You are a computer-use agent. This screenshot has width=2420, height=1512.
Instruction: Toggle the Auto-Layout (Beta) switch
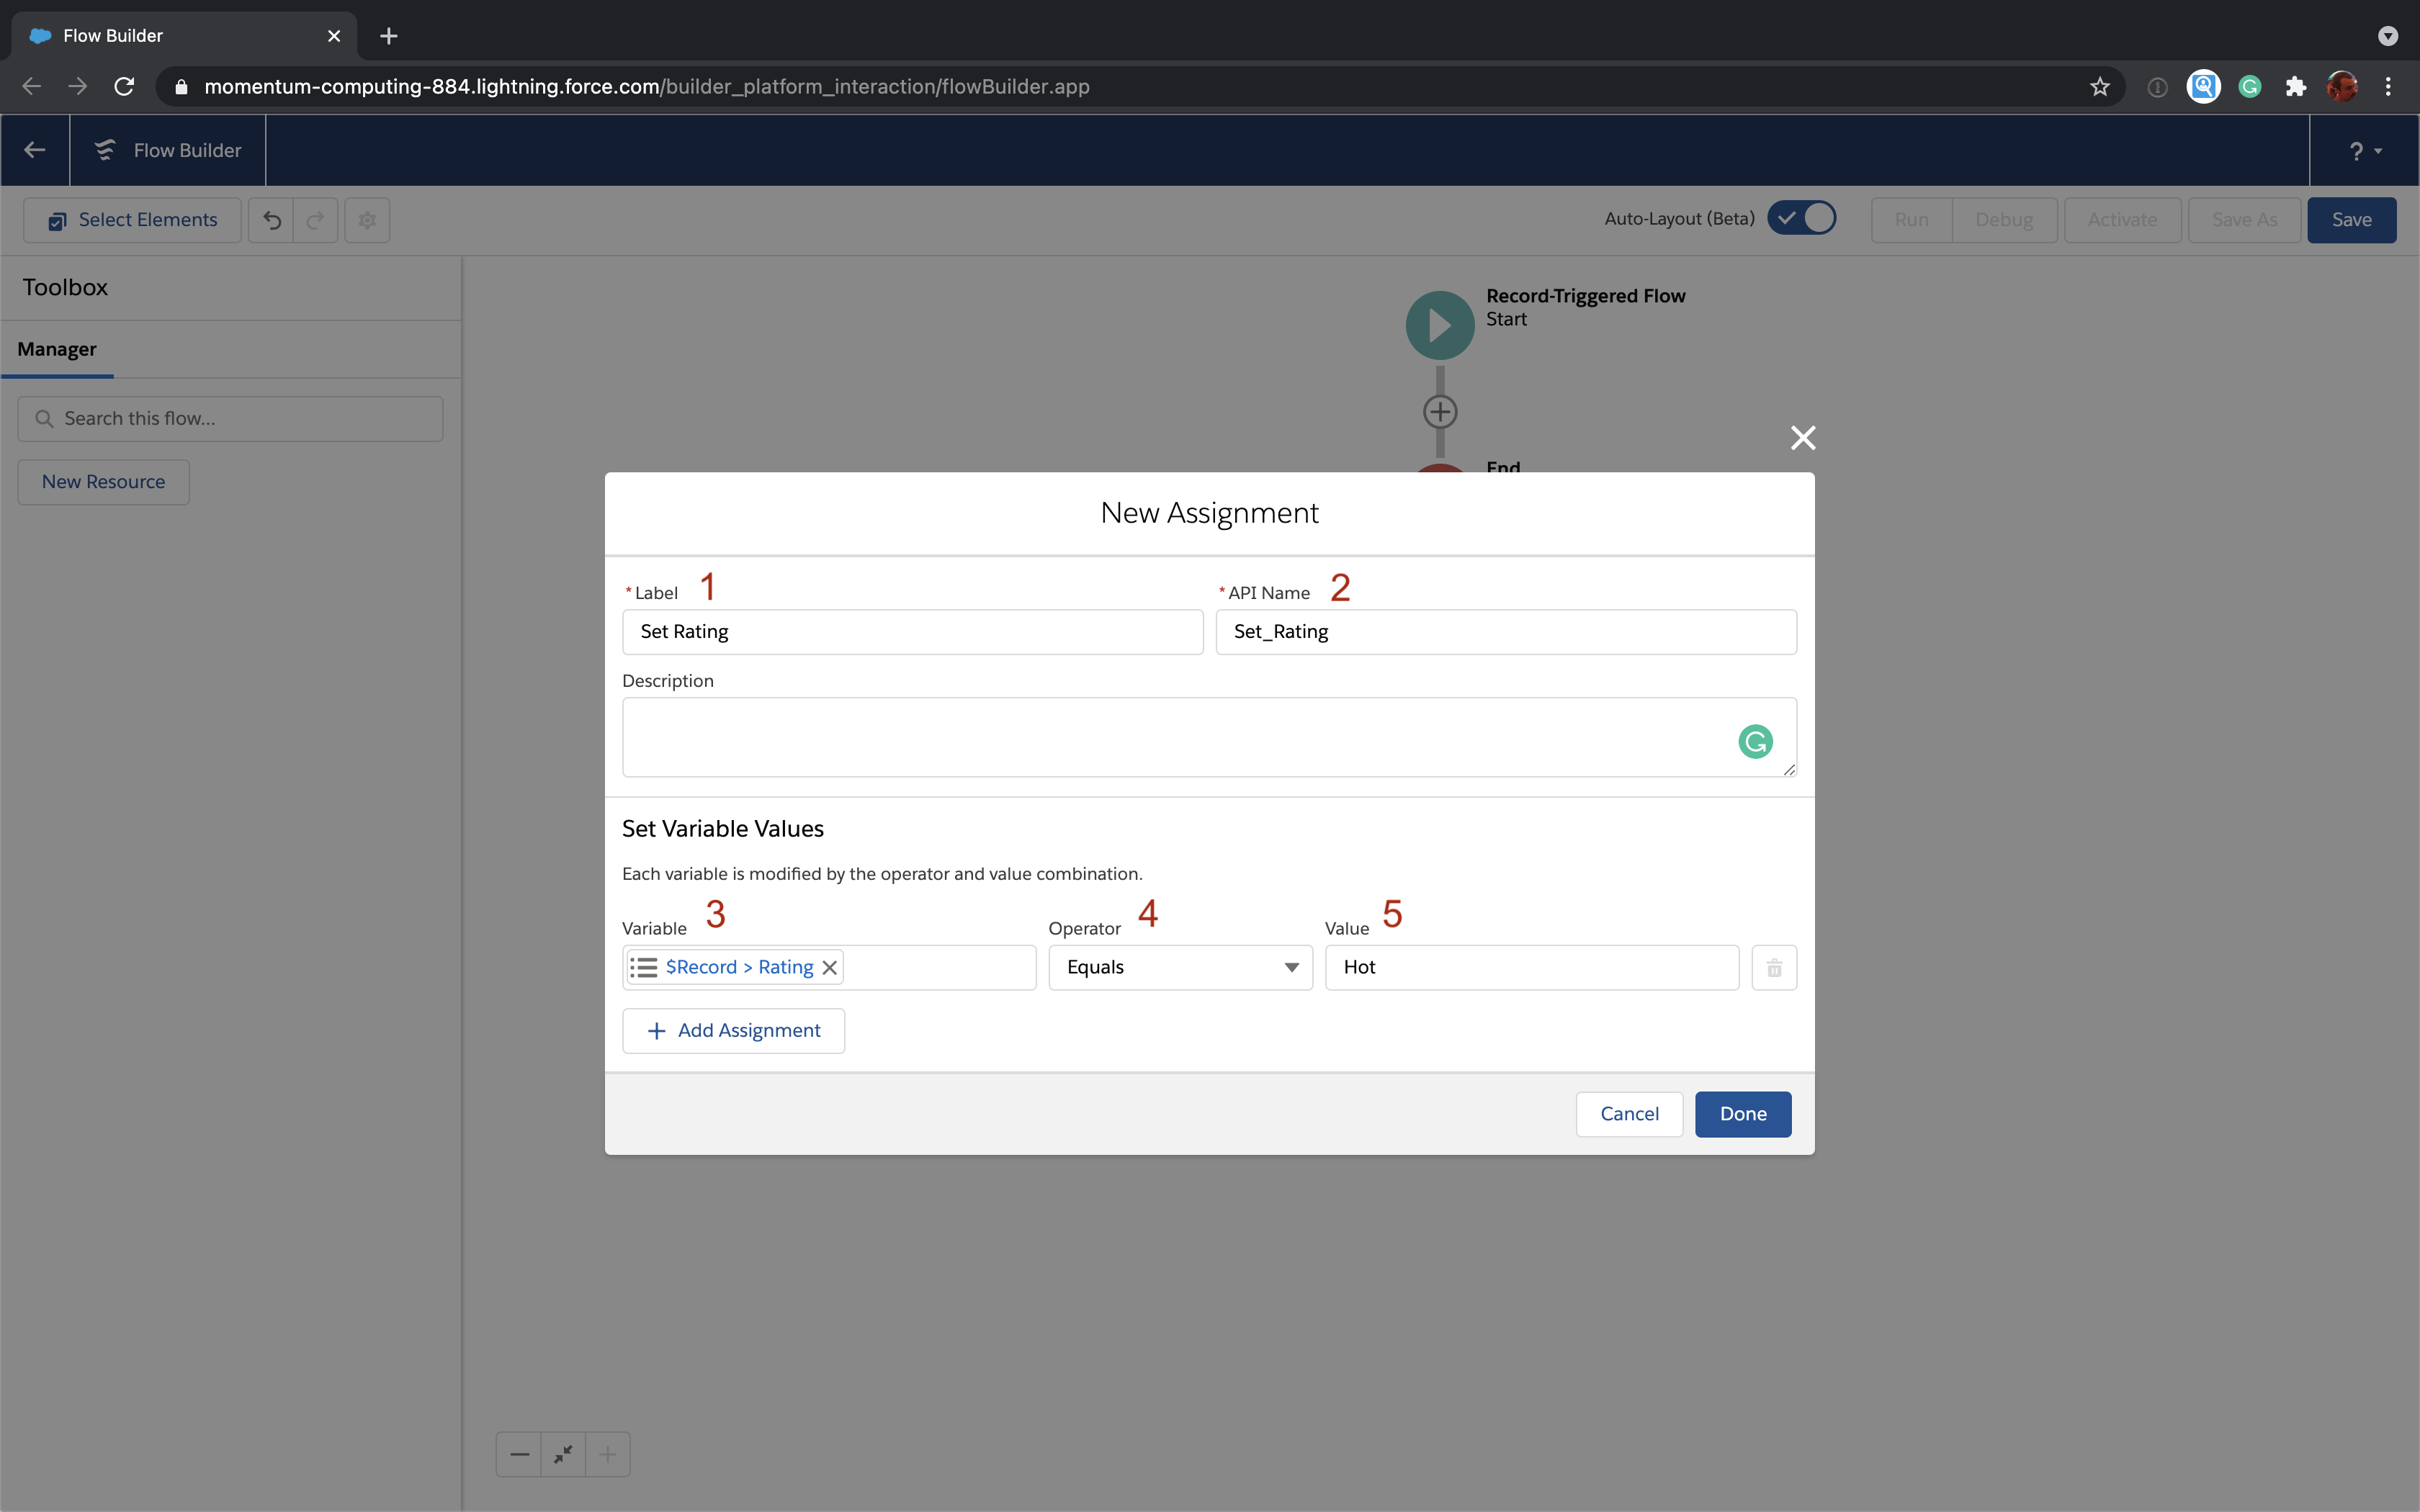1801,218
